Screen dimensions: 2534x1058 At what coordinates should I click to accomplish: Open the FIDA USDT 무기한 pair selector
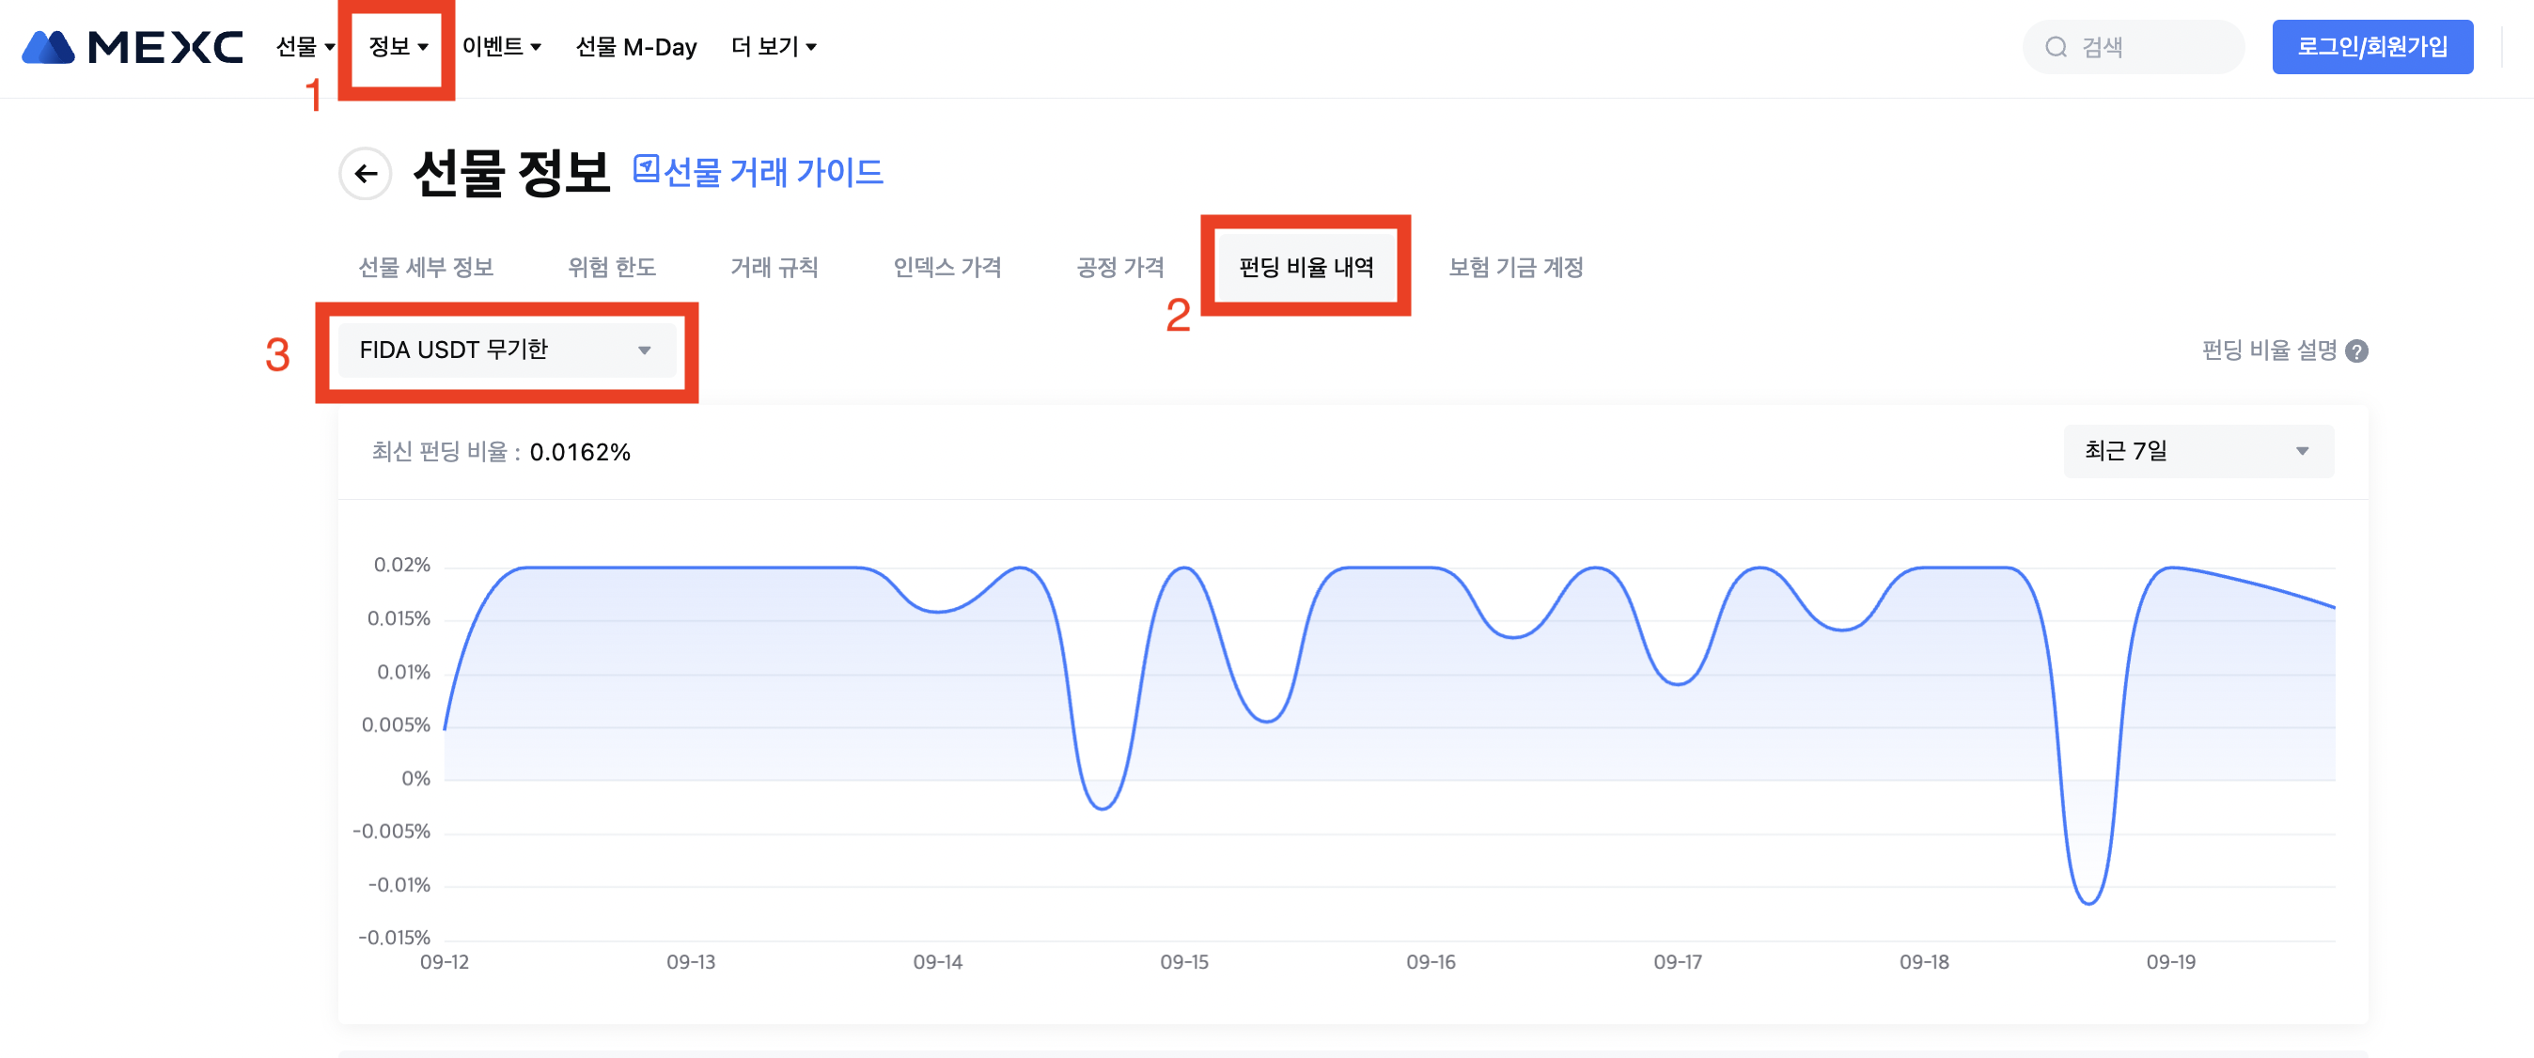point(506,350)
